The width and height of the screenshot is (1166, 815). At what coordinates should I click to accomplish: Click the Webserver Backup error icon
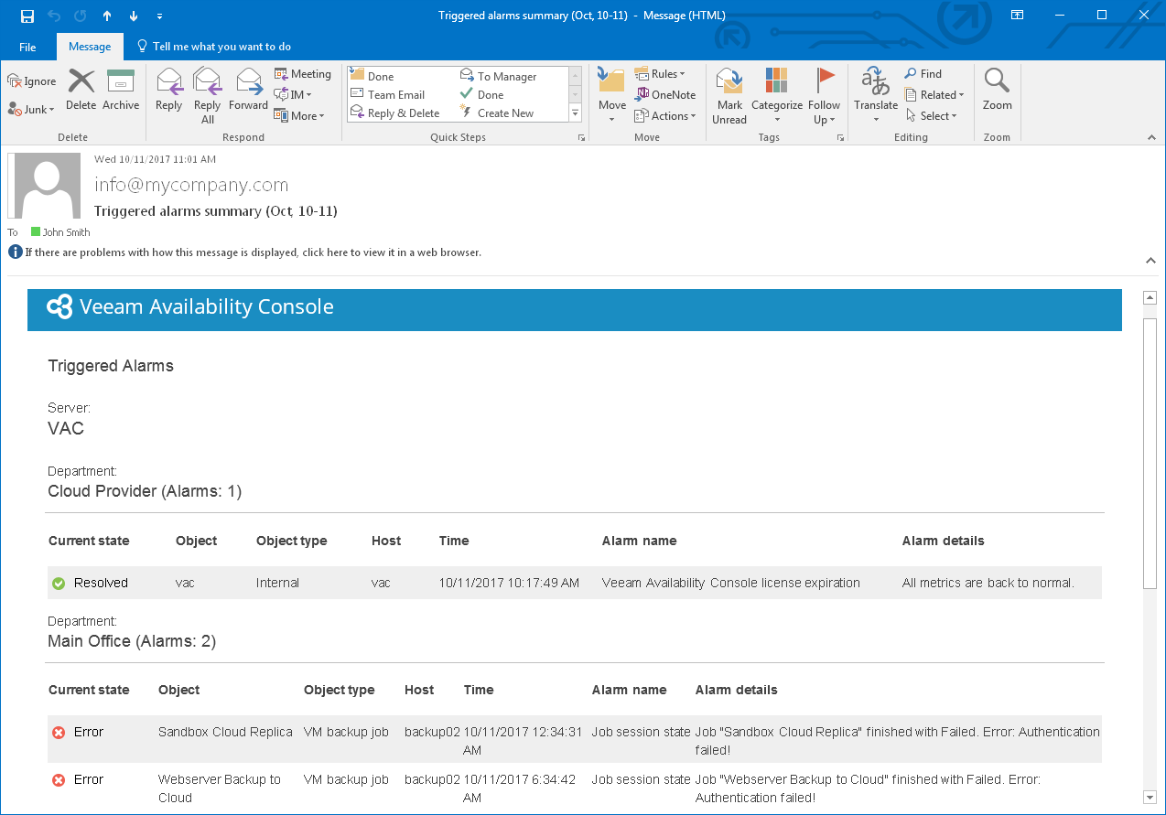click(x=59, y=780)
